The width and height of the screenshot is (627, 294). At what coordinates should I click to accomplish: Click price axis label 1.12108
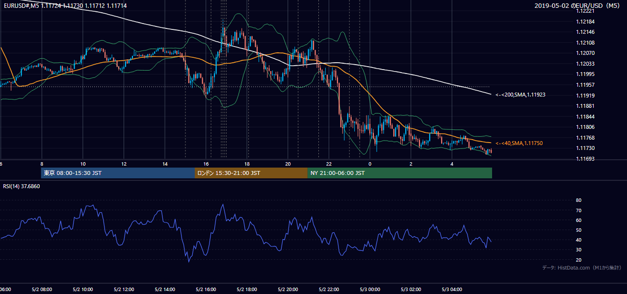click(x=585, y=43)
